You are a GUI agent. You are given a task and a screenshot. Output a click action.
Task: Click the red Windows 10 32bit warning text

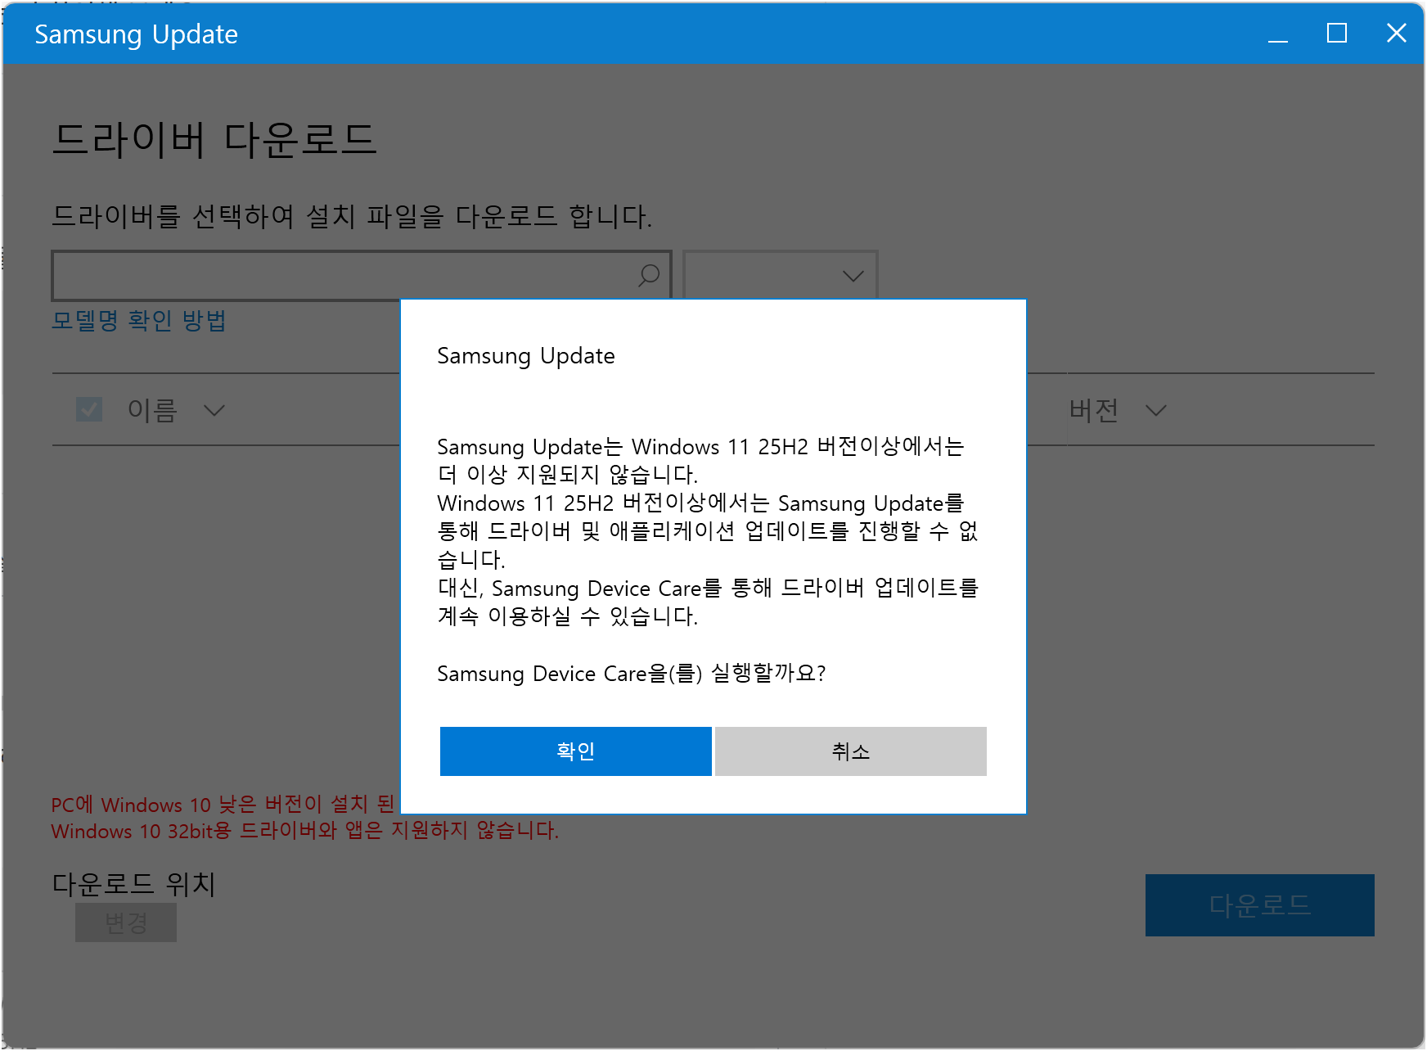pos(304,831)
